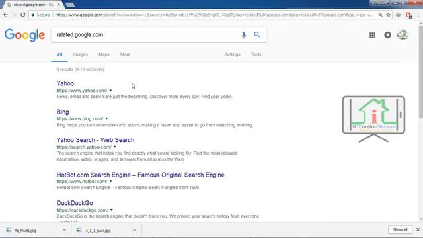Click the Google logo
Screen dimensions: 423x238
pyautogui.click(x=24, y=35)
